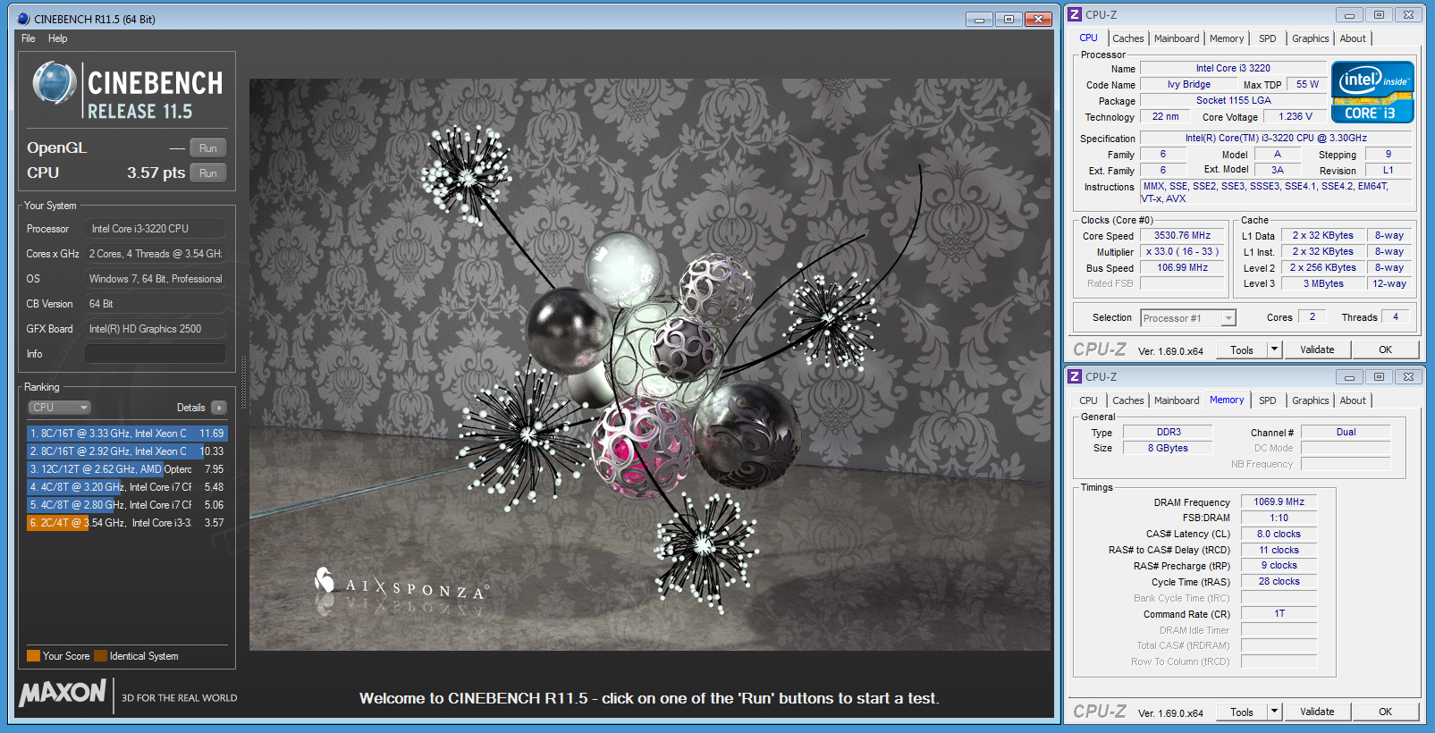
Task: Open the CPU ranking type dropdown
Action: 60,408
